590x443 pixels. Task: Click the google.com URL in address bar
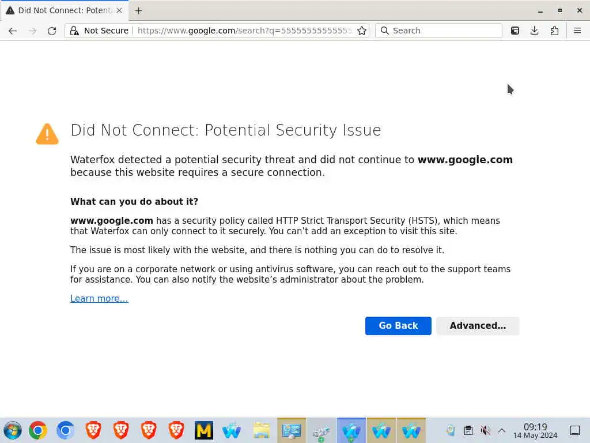click(244, 31)
